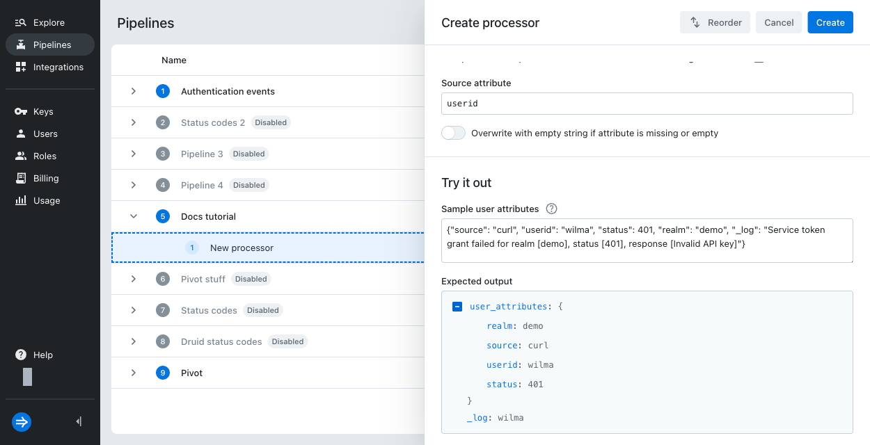This screenshot has height=445, width=870.
Task: Open Users via its sidebar icon
Action: (x=22, y=133)
